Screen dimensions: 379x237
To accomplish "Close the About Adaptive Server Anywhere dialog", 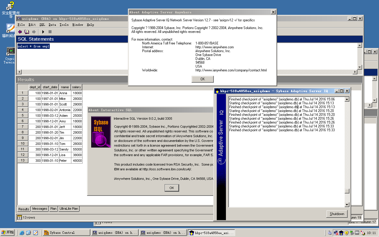I will point(273,12).
